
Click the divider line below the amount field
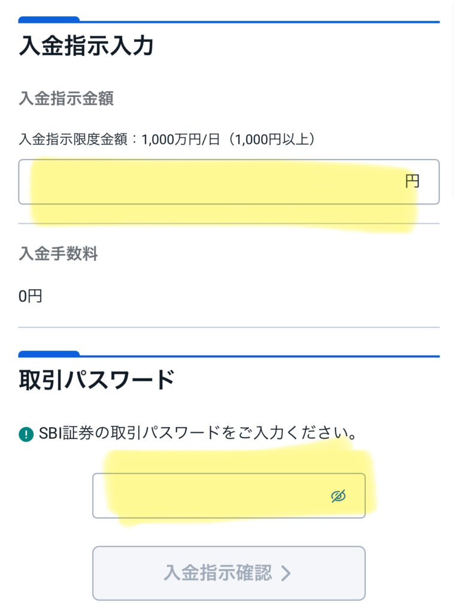coord(229,224)
